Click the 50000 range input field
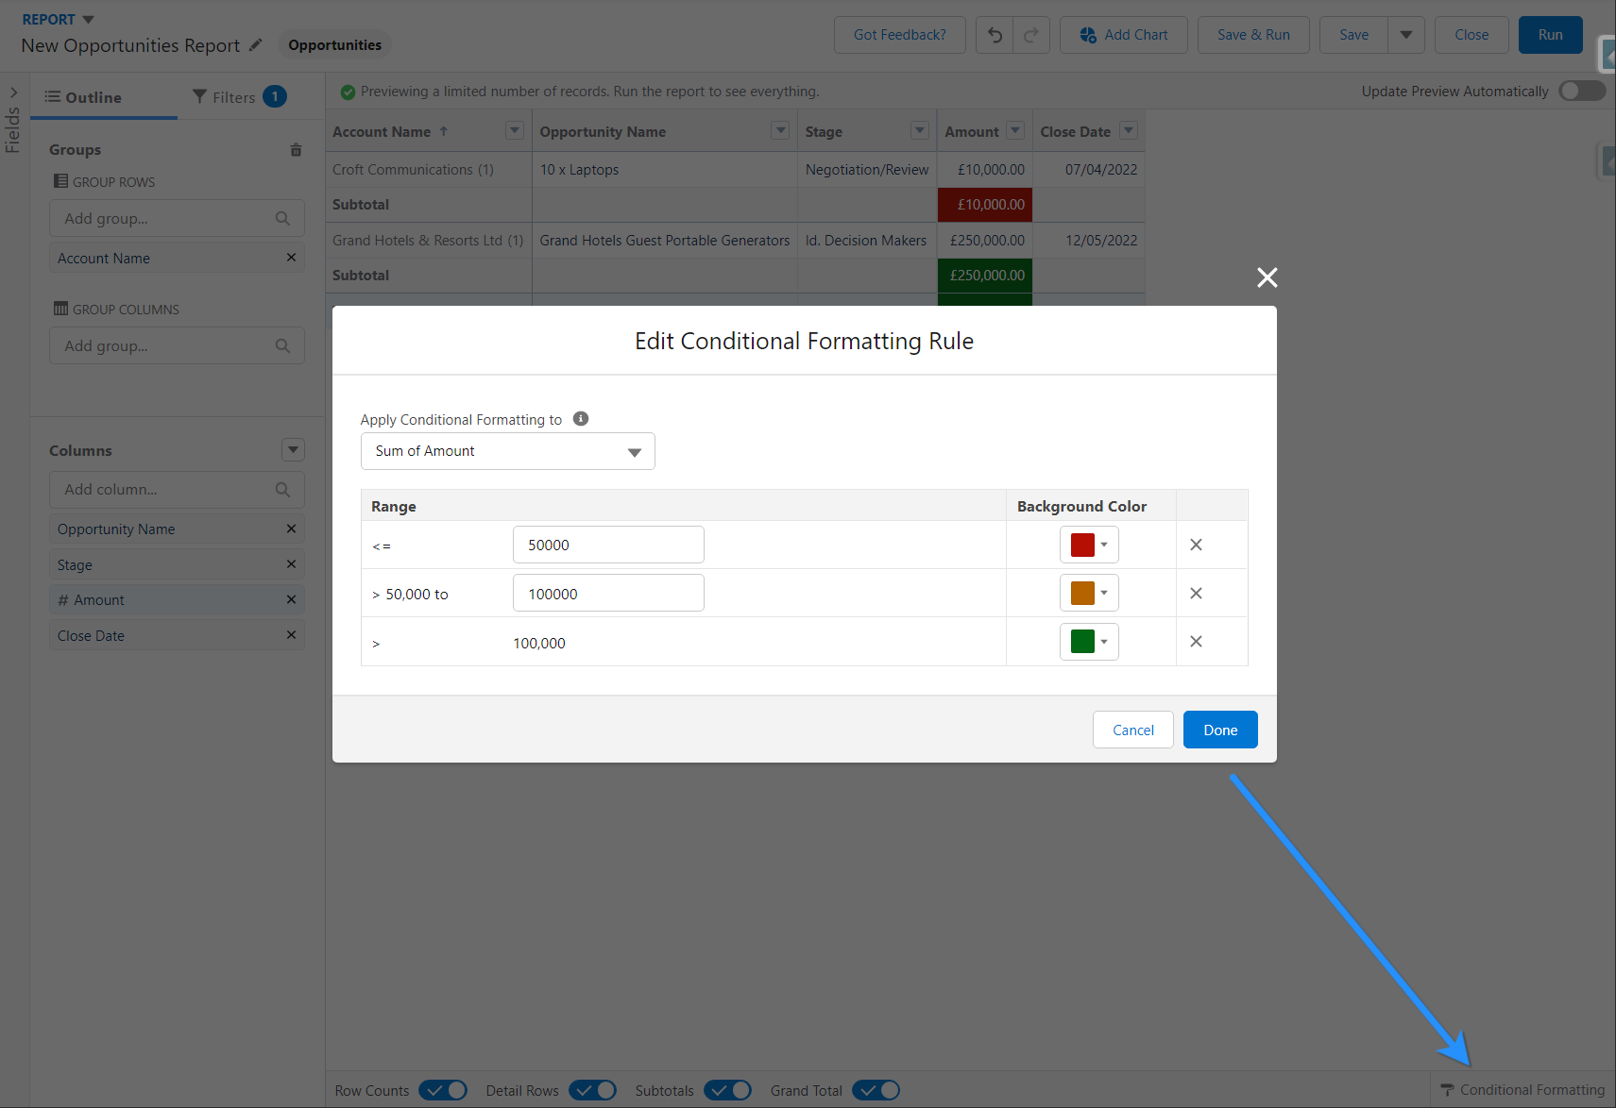1616x1108 pixels. 608,545
